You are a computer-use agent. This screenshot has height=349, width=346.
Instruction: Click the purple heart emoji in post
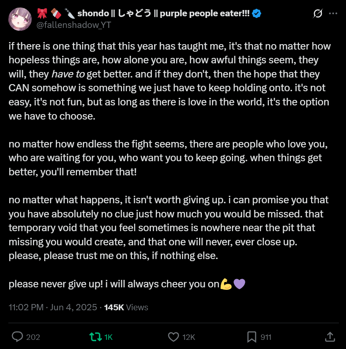coord(239,284)
